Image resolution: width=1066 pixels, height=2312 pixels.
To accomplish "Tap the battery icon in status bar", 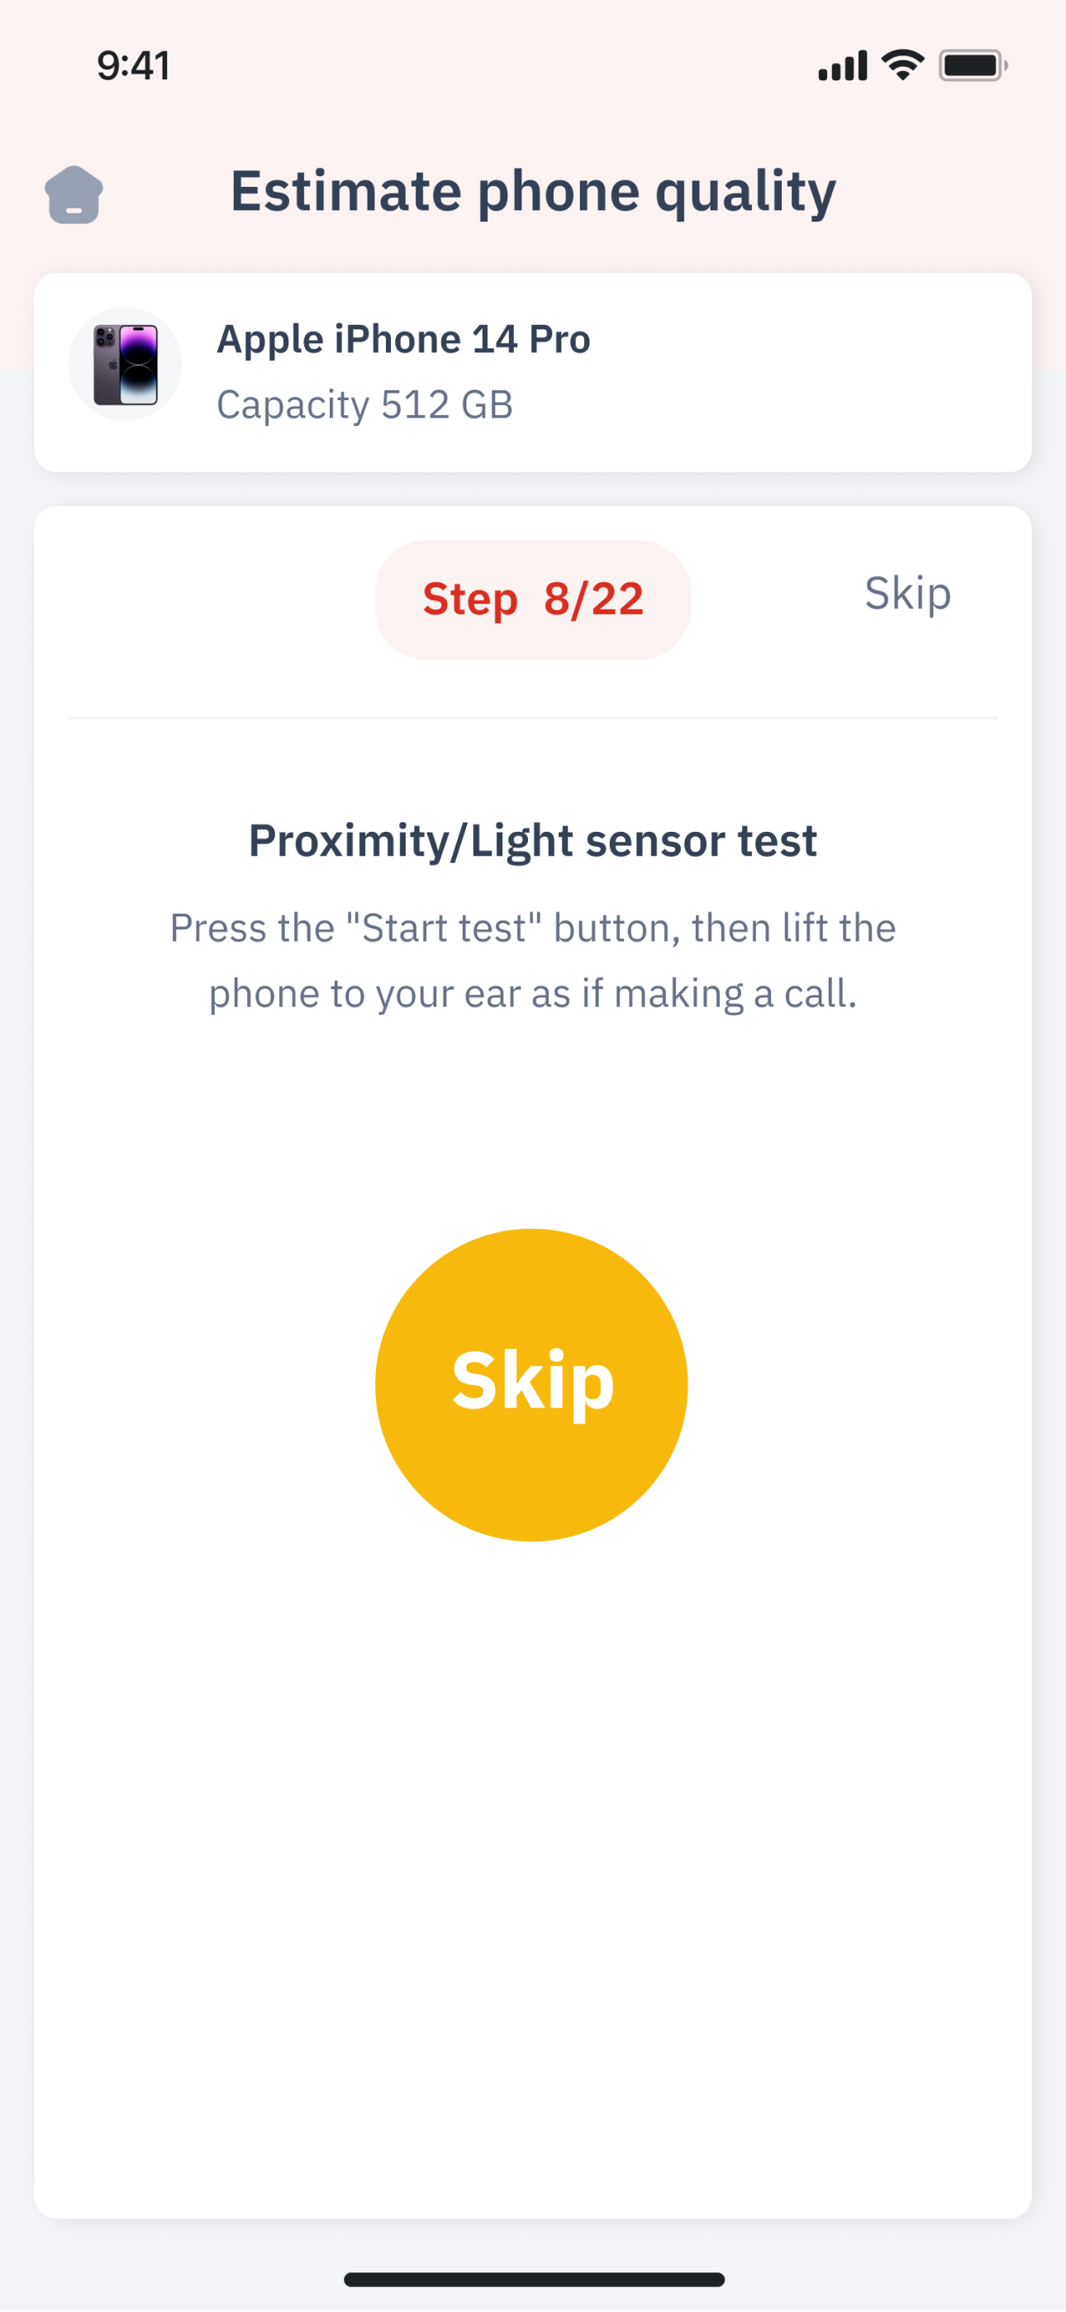I will pyautogui.click(x=973, y=65).
